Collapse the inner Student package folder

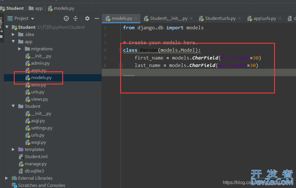tap(13, 106)
